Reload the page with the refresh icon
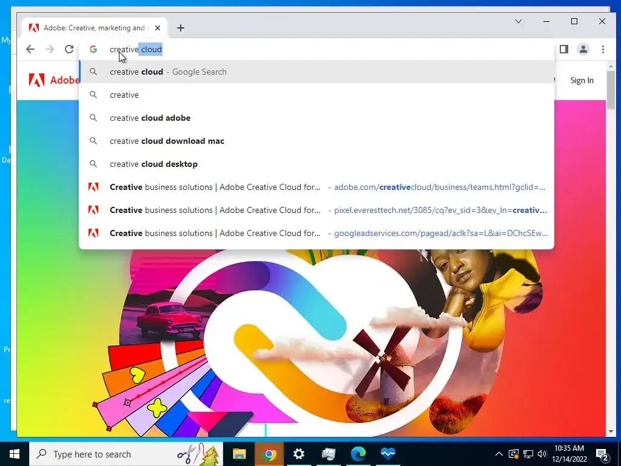The height and width of the screenshot is (466, 621). 69,49
